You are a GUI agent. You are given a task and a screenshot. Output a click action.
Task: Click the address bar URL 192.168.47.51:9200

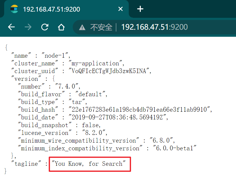154,27
